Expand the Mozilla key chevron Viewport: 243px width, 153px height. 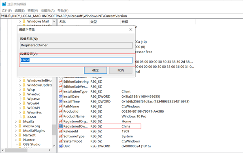tap(16, 122)
